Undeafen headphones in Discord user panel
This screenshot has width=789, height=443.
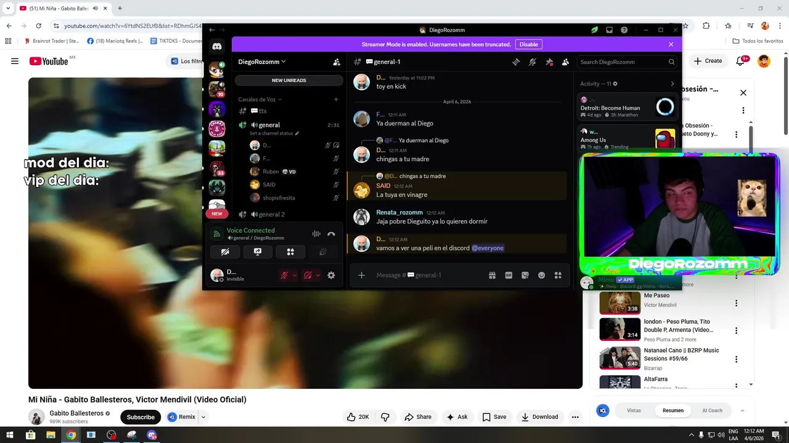(308, 275)
